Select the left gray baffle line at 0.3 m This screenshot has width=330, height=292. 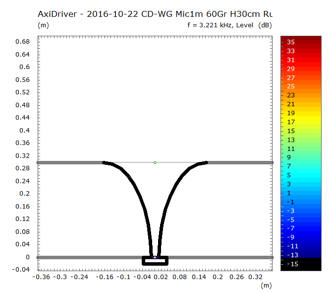69,162
